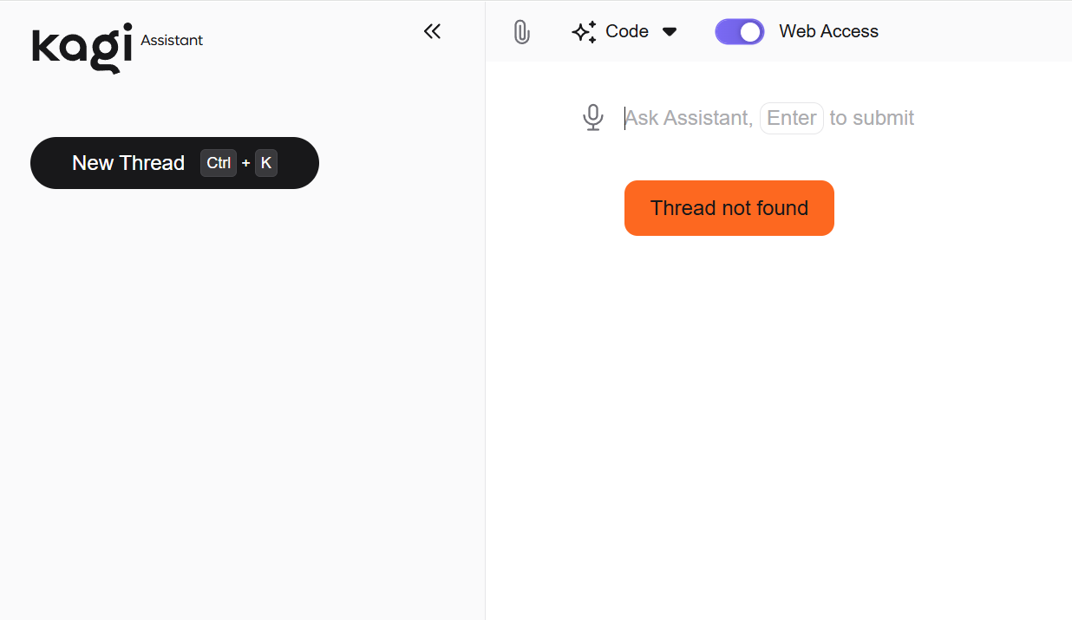This screenshot has height=620, width=1072.
Task: Toggle the Web Access switch off
Action: tap(739, 32)
